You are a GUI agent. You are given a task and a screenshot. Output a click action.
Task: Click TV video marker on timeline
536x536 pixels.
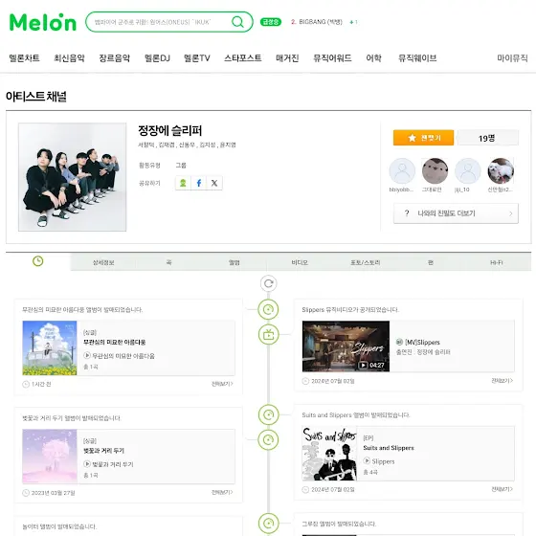pyautogui.click(x=268, y=335)
